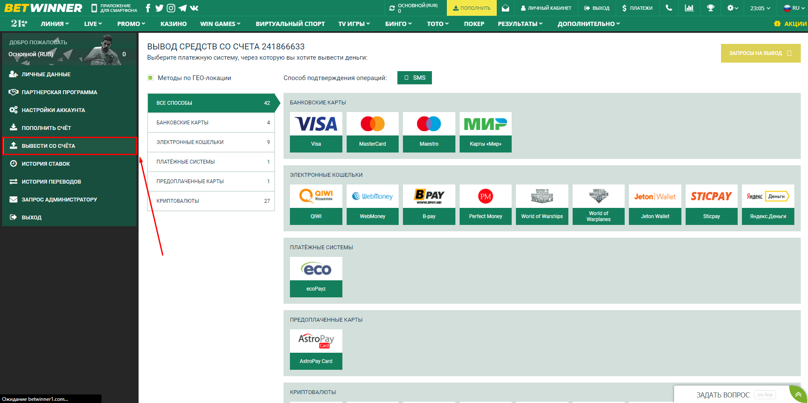Open ПАРТНЕРСКАЯ ПРОГРАММА in sidebar
808x403 pixels.
pyautogui.click(x=69, y=92)
